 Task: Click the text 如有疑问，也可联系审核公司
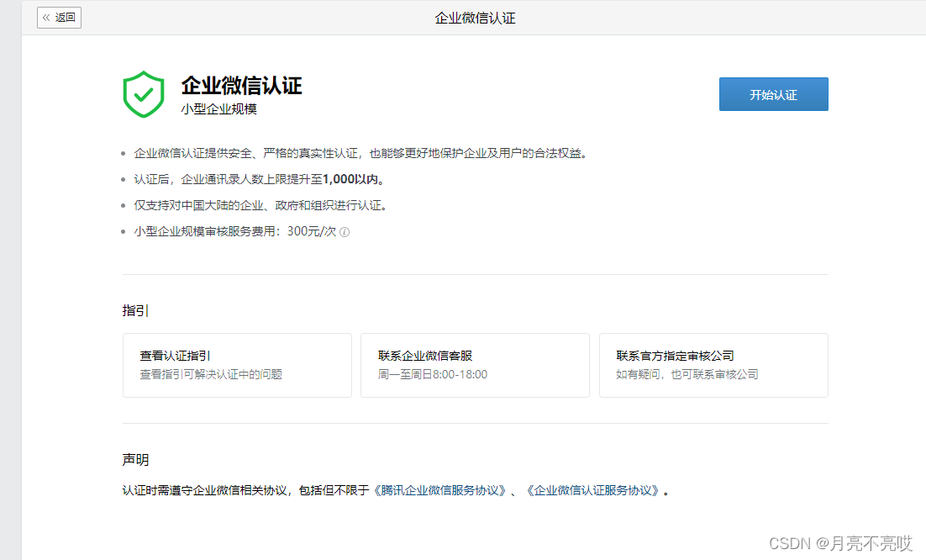pos(687,374)
